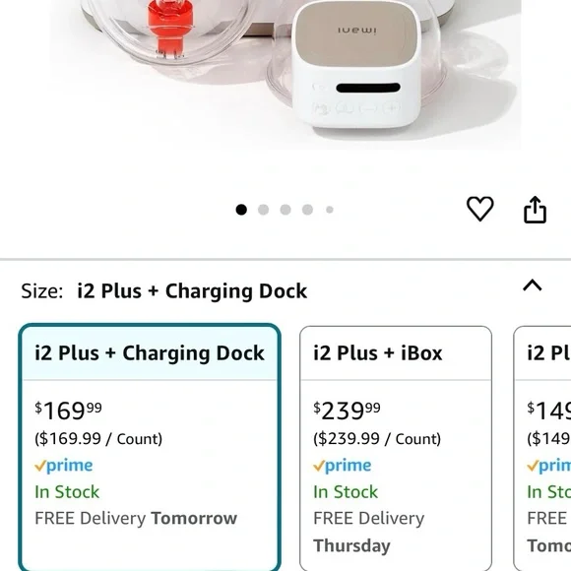Collapse the Size options chevron

[x=533, y=285]
